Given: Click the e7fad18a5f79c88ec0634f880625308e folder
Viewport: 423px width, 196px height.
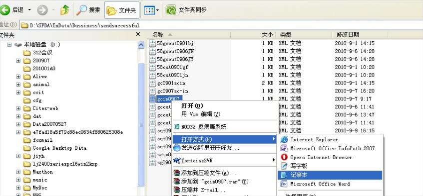Looking at the screenshot, I should tap(73, 132).
